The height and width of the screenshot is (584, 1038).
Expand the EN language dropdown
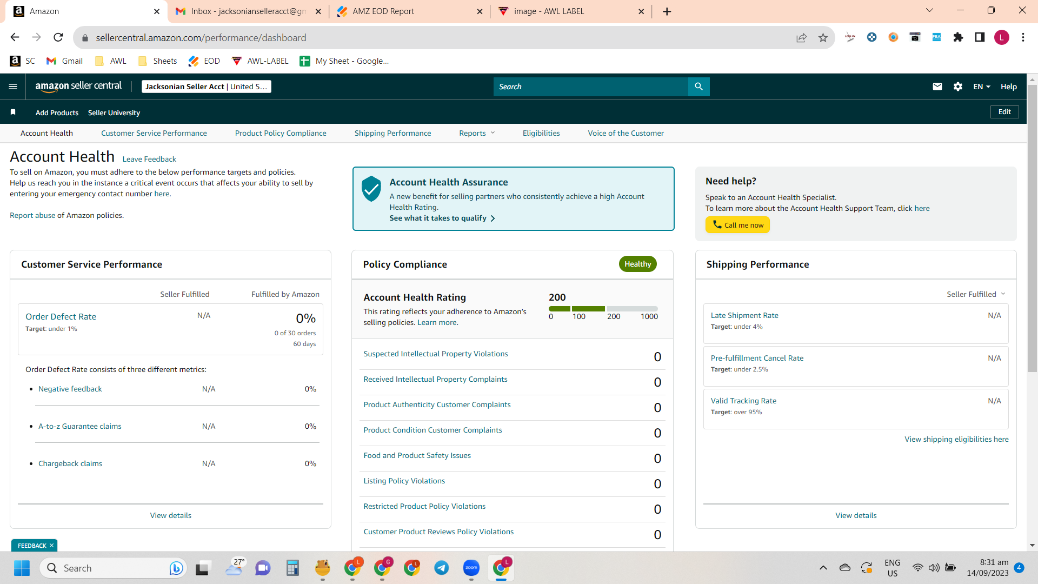[x=982, y=87]
